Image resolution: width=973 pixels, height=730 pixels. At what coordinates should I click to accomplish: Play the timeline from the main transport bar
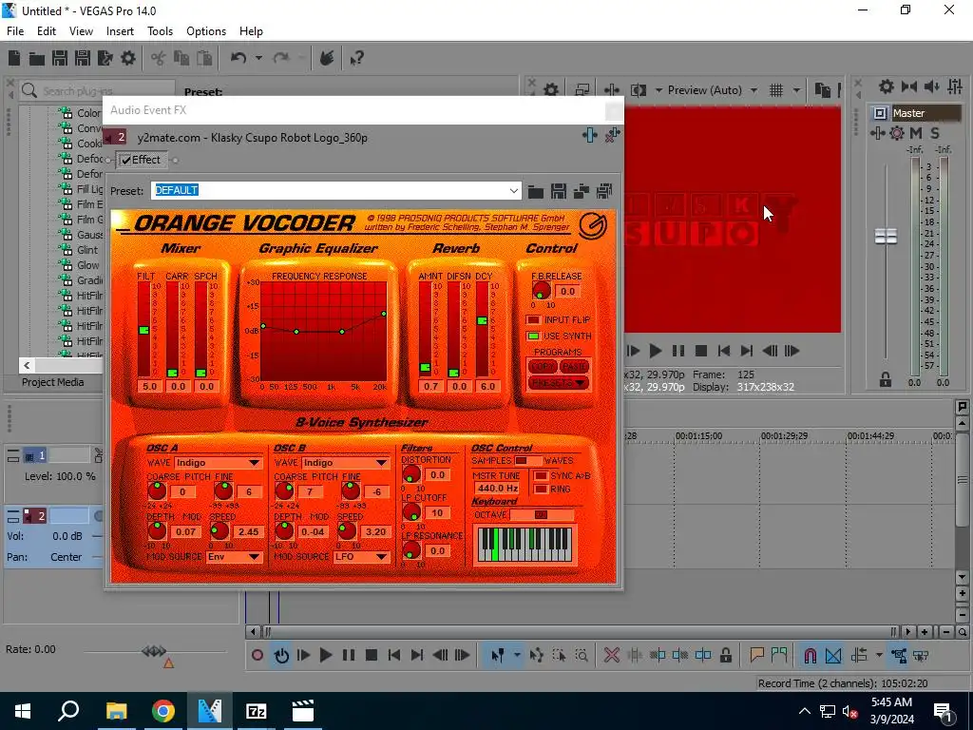(326, 655)
